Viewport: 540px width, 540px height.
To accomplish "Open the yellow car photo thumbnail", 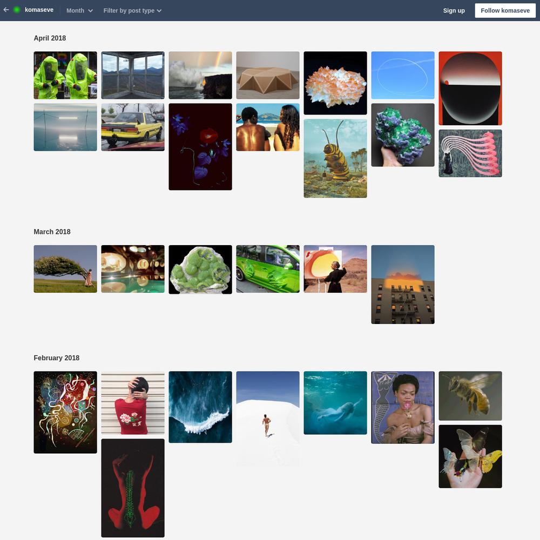I will coord(133,127).
